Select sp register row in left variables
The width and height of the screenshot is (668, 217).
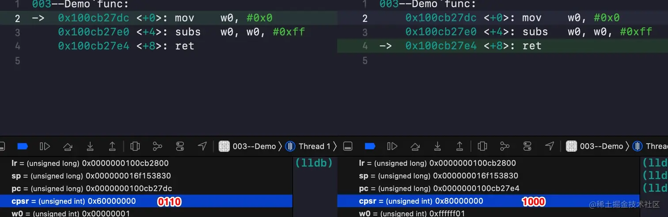(x=146, y=176)
